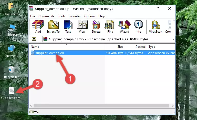Click archive icon in address bar

point(45,39)
